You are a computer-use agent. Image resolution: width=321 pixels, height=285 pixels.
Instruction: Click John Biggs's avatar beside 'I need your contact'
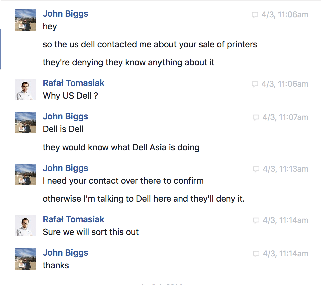pyautogui.click(x=25, y=174)
